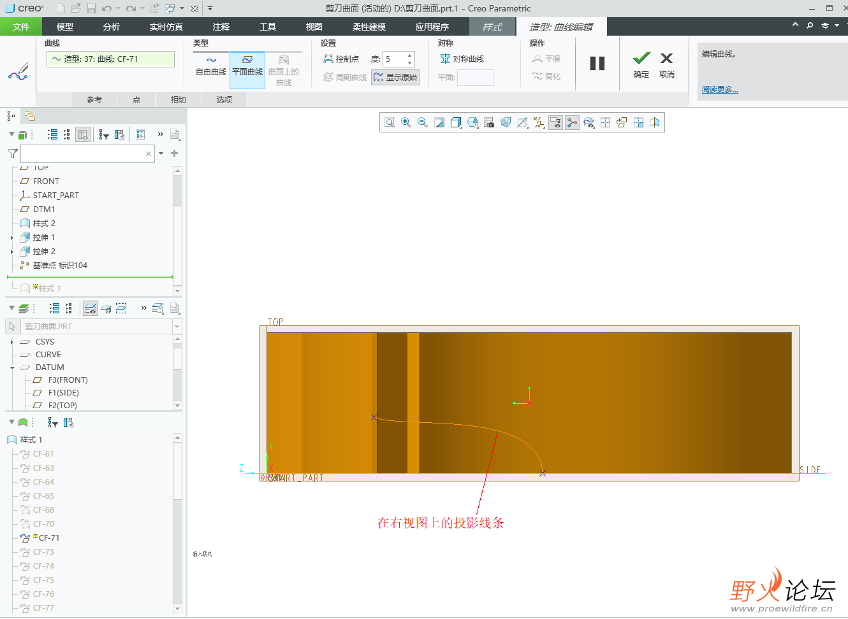Click the curvature display icon with eye
848x619 pixels.
[x=588, y=122]
